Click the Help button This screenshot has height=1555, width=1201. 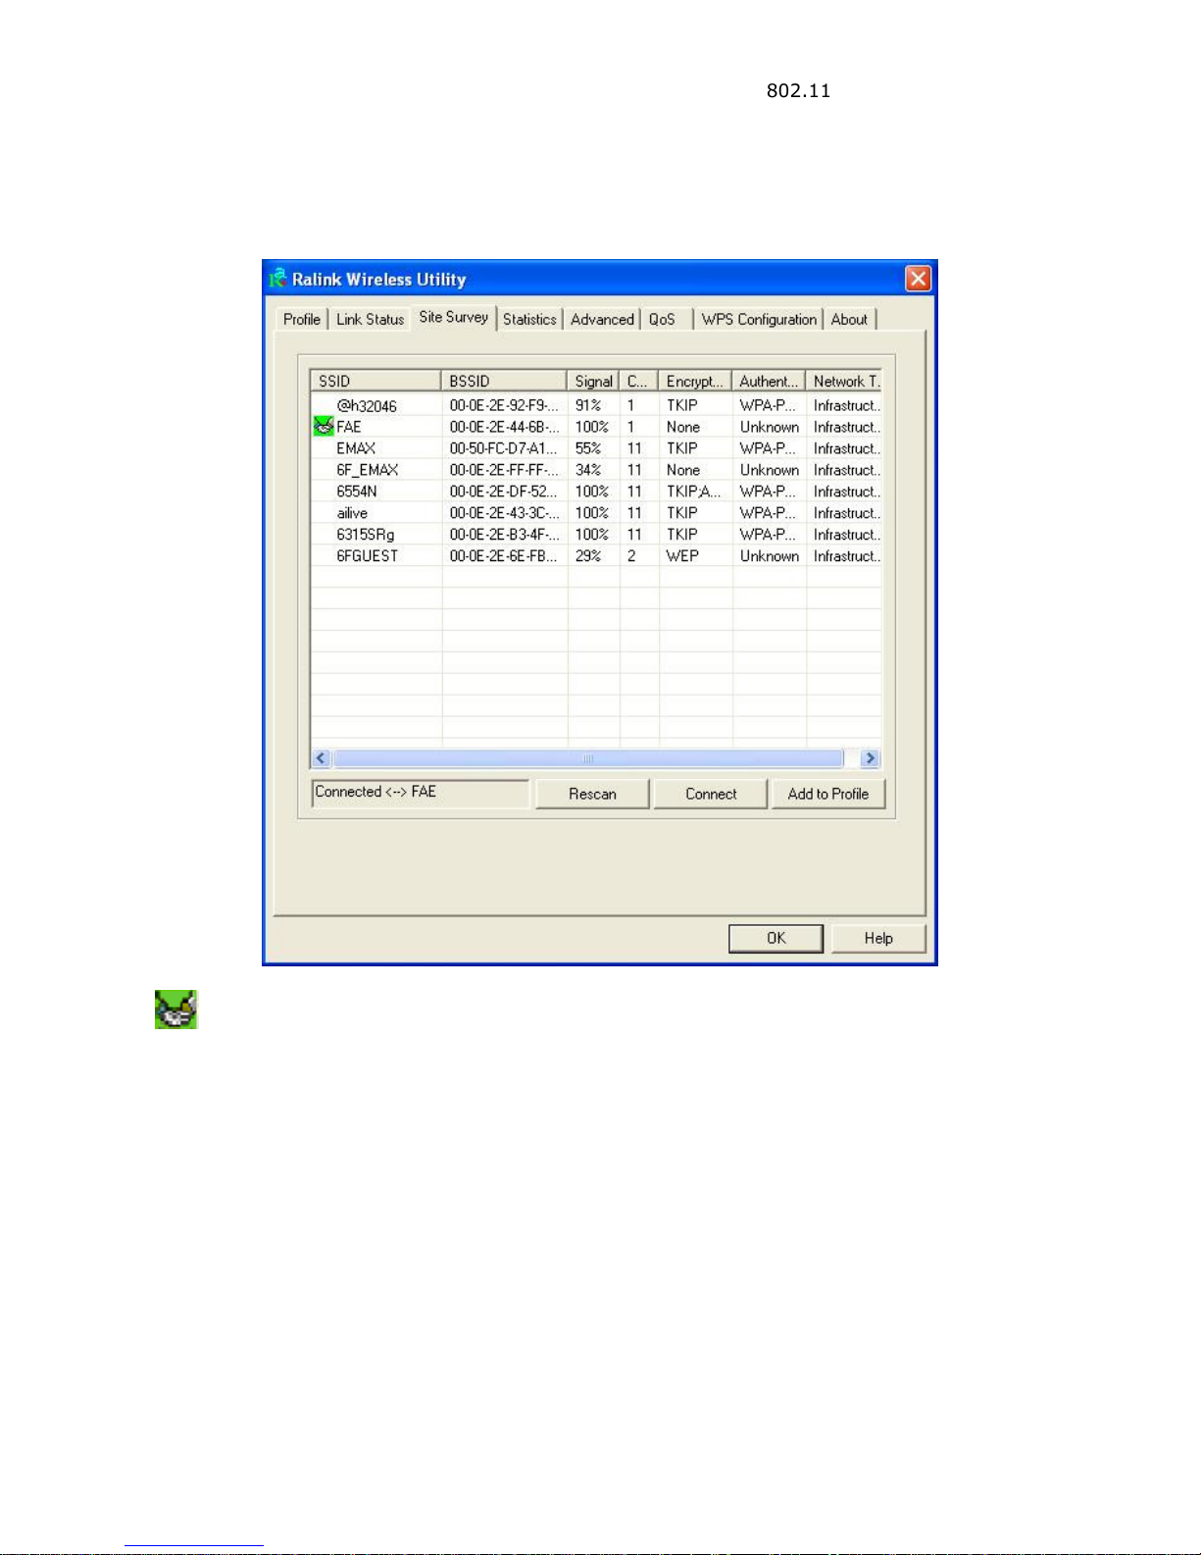pyautogui.click(x=878, y=938)
